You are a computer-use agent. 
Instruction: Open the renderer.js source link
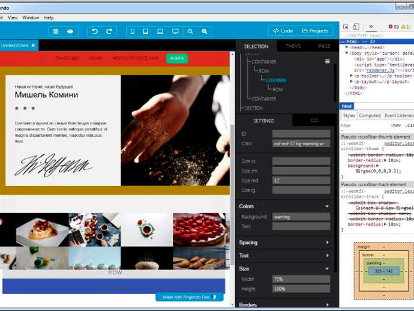coord(380,70)
